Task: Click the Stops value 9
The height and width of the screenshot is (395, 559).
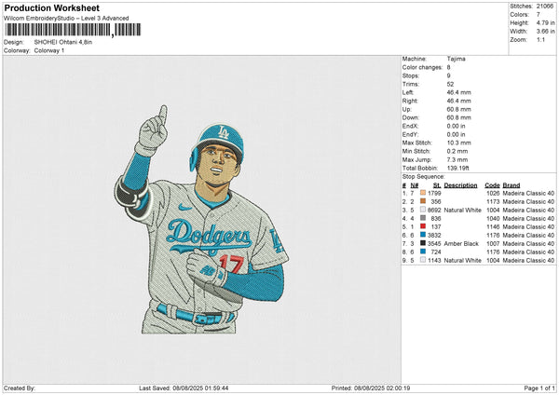Action: [x=448, y=75]
